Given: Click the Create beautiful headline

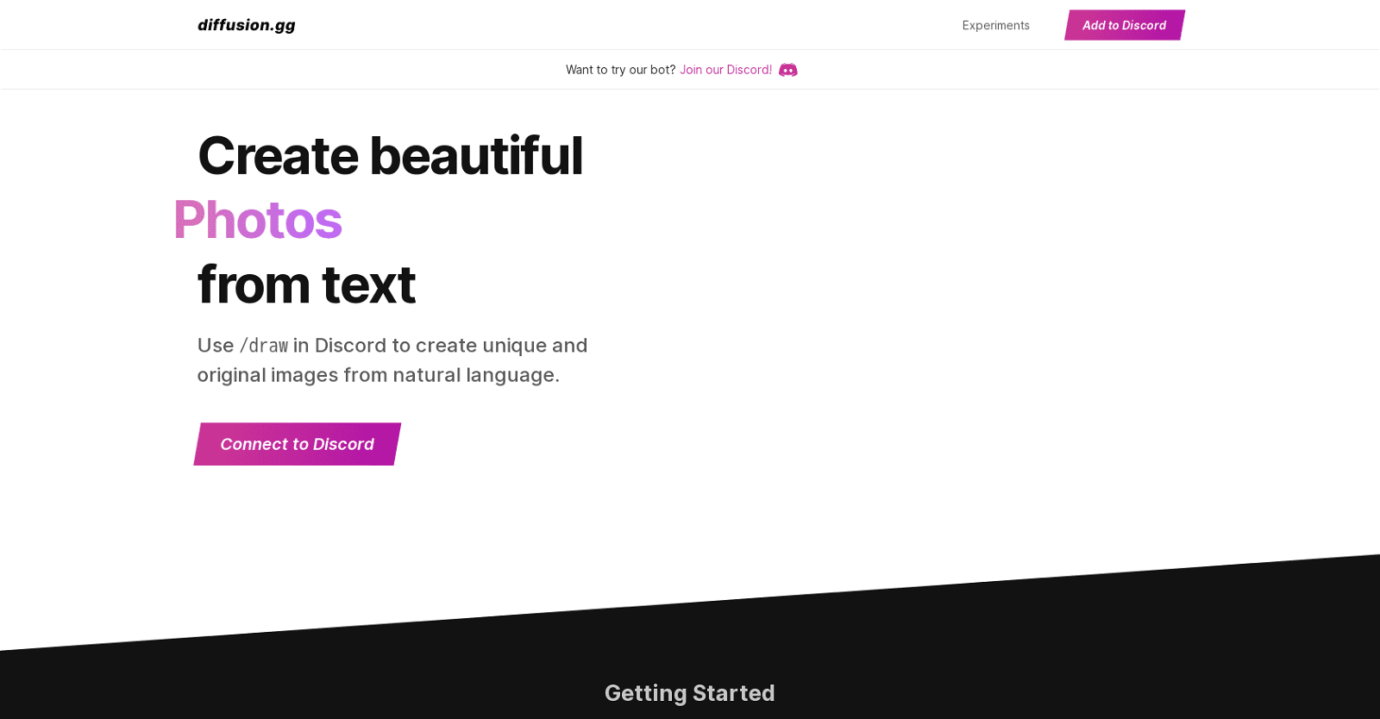Looking at the screenshot, I should coord(390,156).
